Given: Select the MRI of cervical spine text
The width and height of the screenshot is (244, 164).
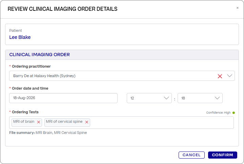Looking at the screenshot, I should coord(64,121).
